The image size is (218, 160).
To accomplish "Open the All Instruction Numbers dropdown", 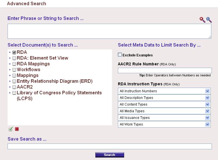I will (165, 91).
